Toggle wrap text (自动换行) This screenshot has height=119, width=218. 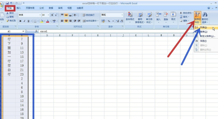pos(88,15)
